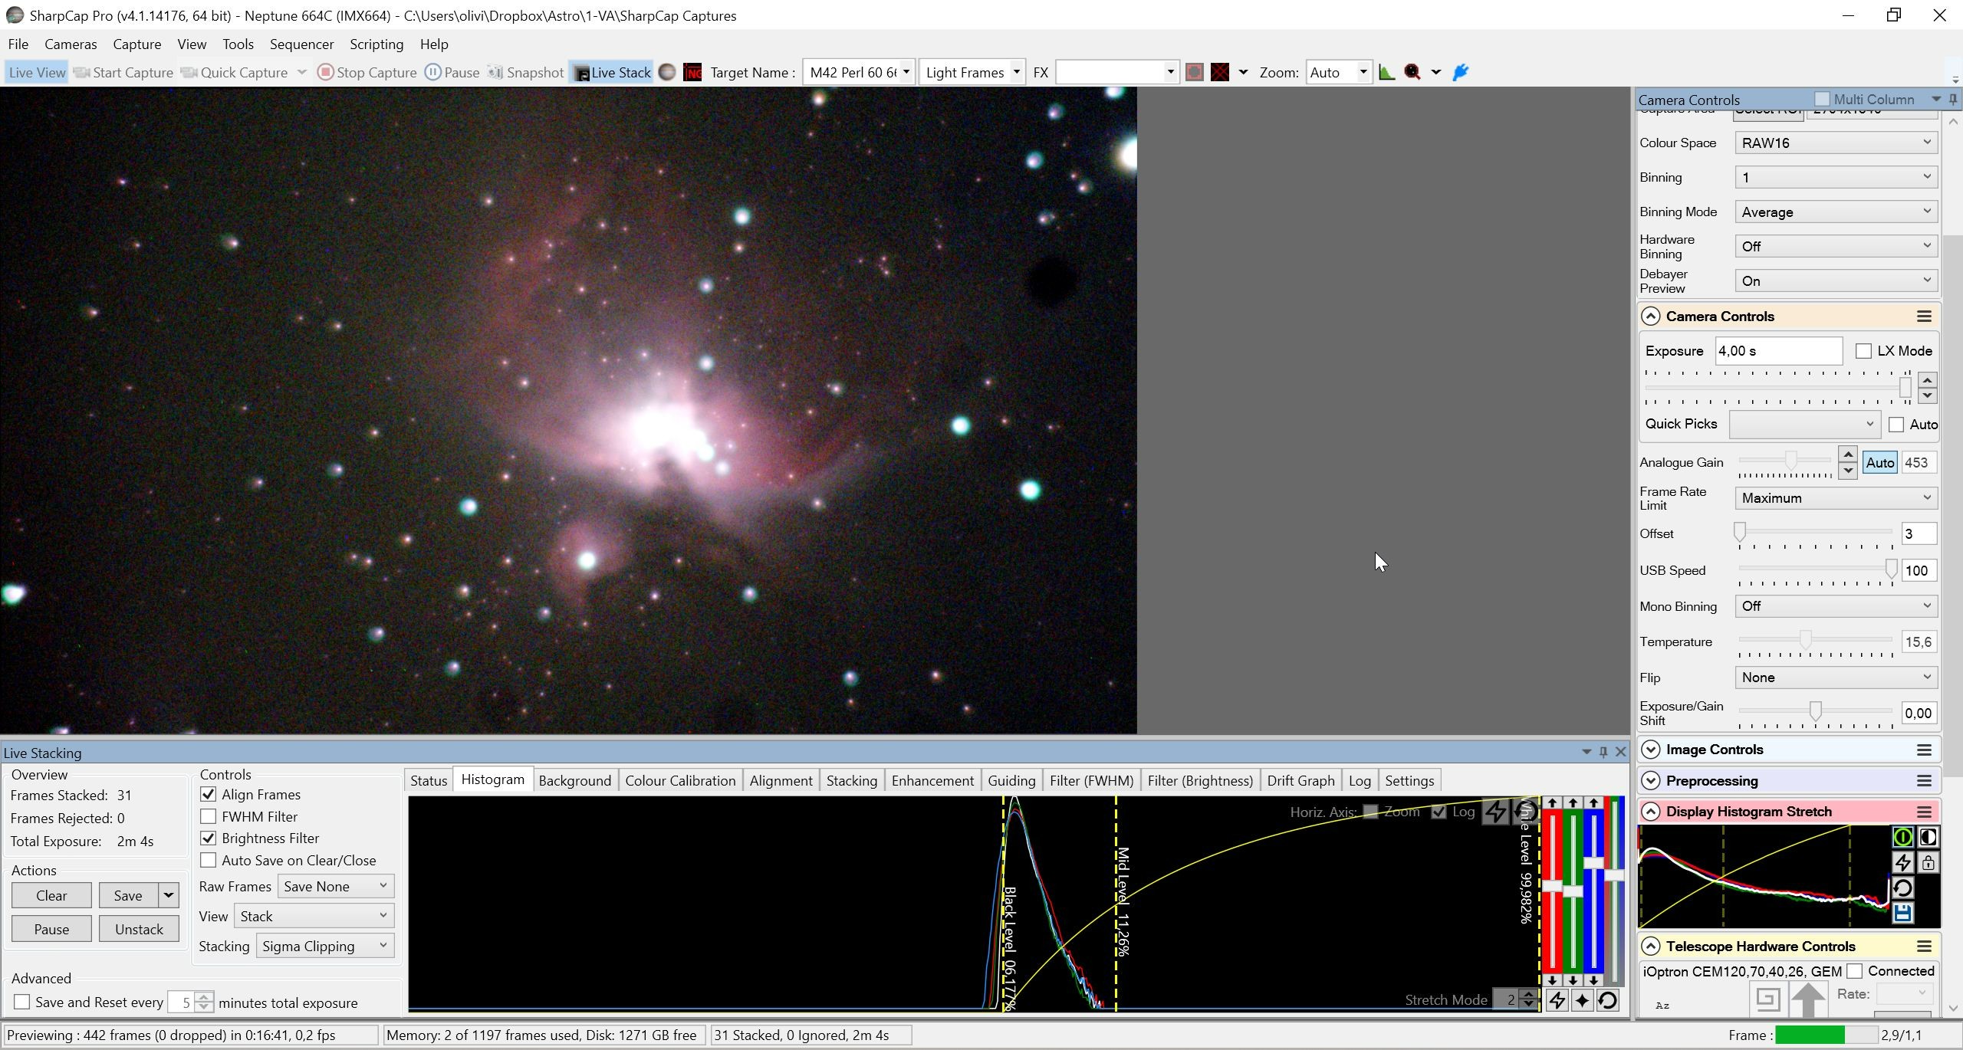
Task: Click the blue plug hardware connection icon
Action: [x=1461, y=72]
